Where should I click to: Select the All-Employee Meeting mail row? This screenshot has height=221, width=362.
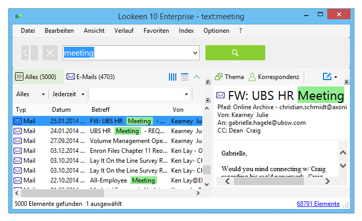tap(108, 180)
